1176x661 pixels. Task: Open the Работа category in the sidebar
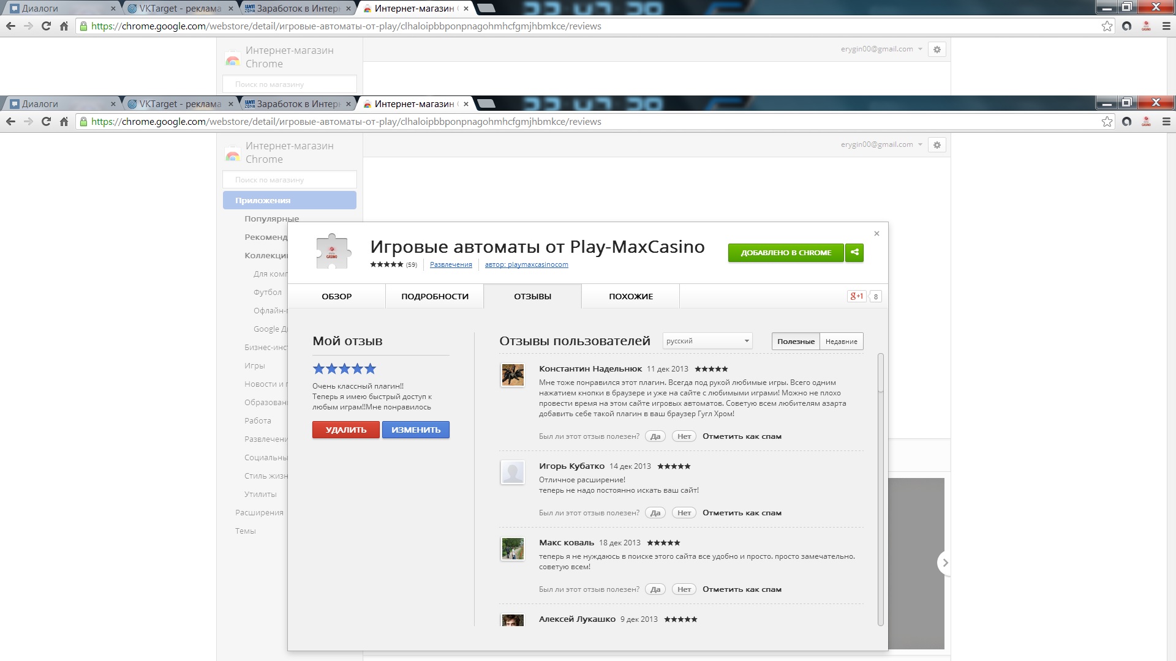[x=258, y=420]
